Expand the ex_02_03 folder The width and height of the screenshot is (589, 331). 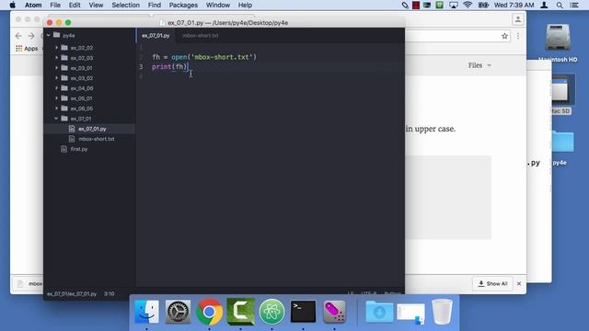[x=56, y=58]
